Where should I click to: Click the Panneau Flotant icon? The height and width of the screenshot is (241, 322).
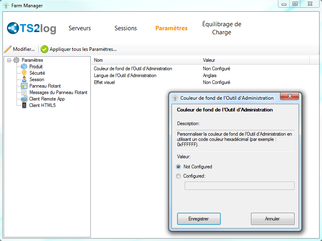pos(24,86)
